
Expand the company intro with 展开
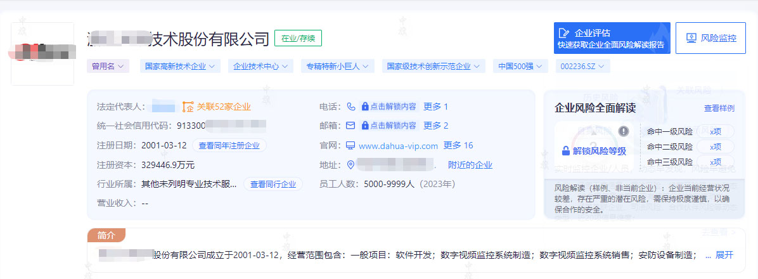click(x=724, y=255)
